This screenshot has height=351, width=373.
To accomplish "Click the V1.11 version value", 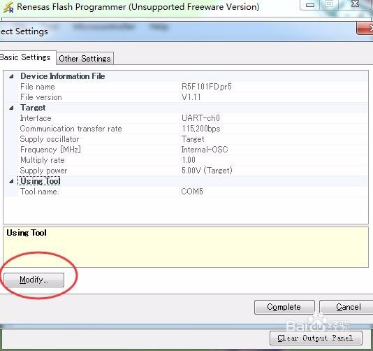I will pos(191,97).
